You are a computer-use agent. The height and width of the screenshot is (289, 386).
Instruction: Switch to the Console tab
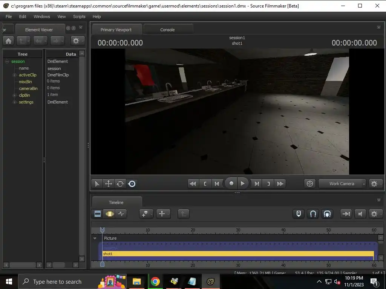click(168, 29)
